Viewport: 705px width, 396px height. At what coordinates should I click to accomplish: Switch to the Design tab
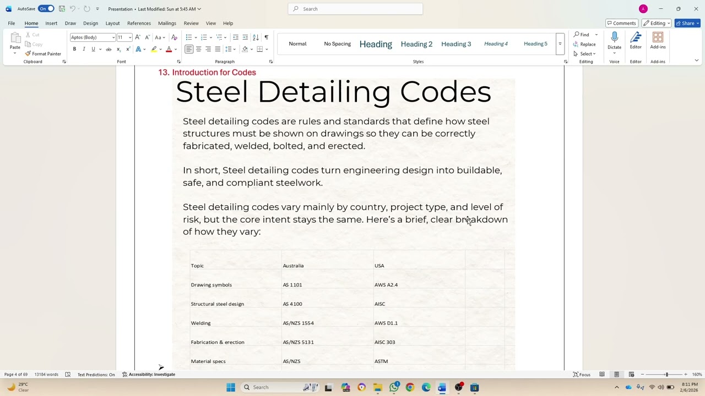click(x=90, y=23)
